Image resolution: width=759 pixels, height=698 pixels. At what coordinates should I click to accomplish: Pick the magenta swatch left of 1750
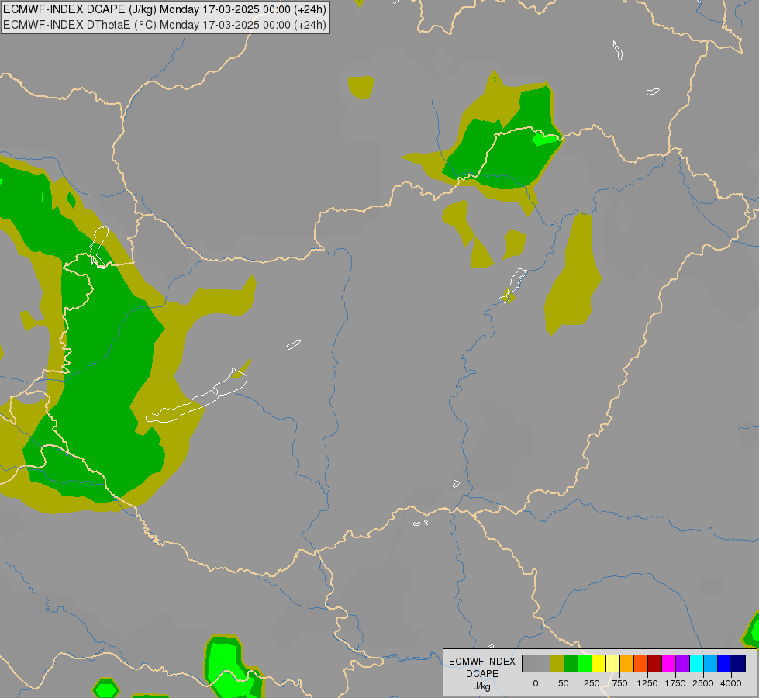(669, 664)
